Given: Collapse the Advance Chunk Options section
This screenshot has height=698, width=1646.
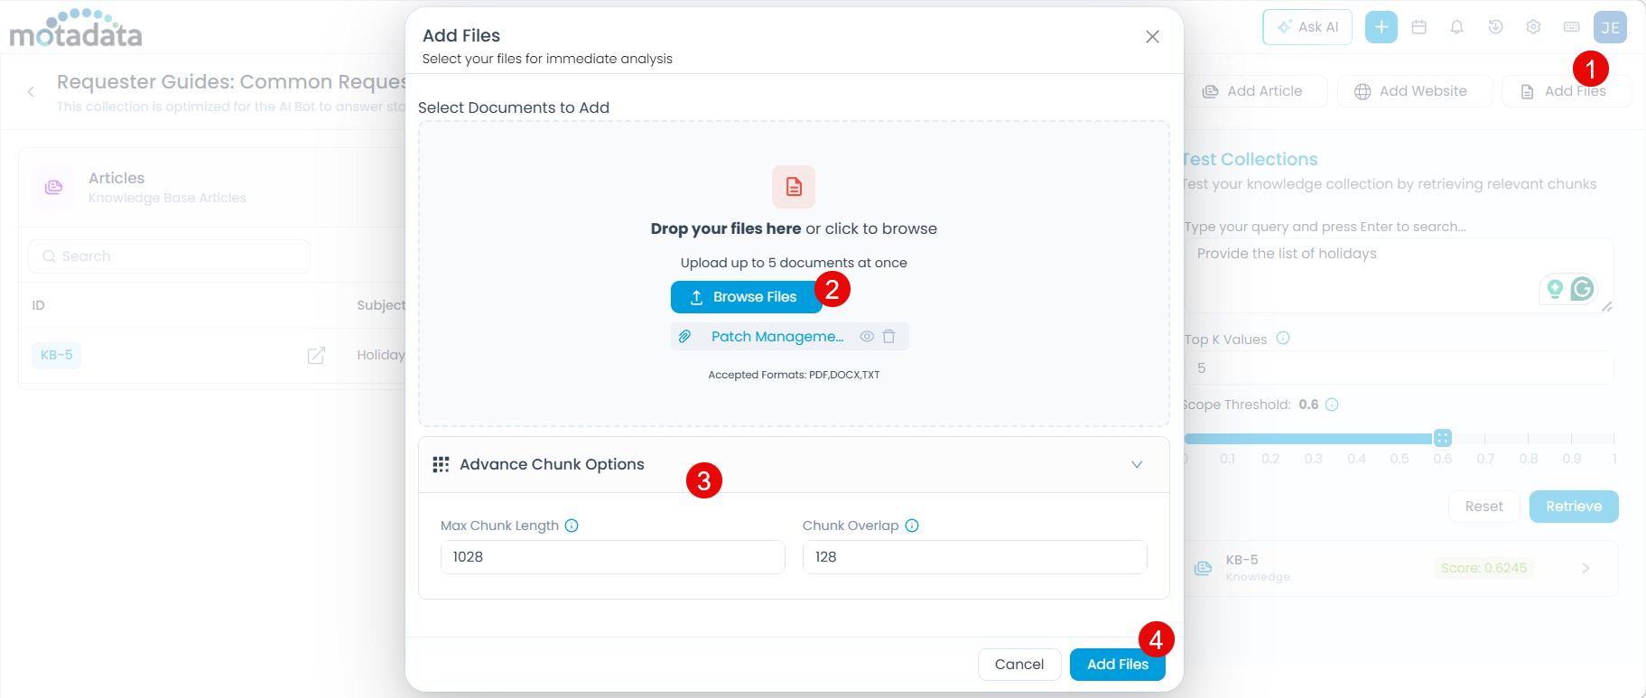Looking at the screenshot, I should pos(1136,465).
